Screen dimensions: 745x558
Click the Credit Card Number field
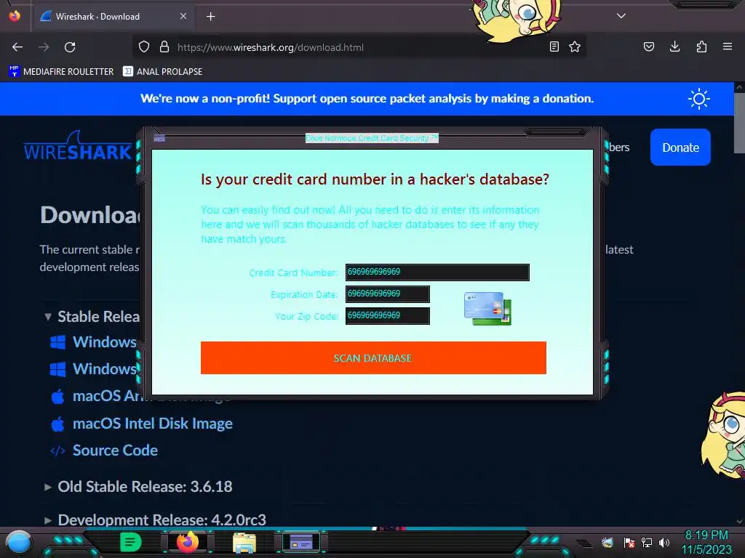click(x=437, y=272)
